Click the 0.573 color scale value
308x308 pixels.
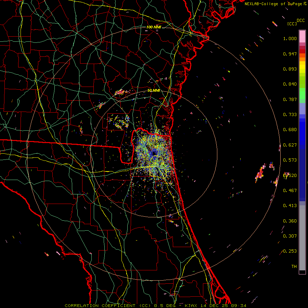click(290, 160)
